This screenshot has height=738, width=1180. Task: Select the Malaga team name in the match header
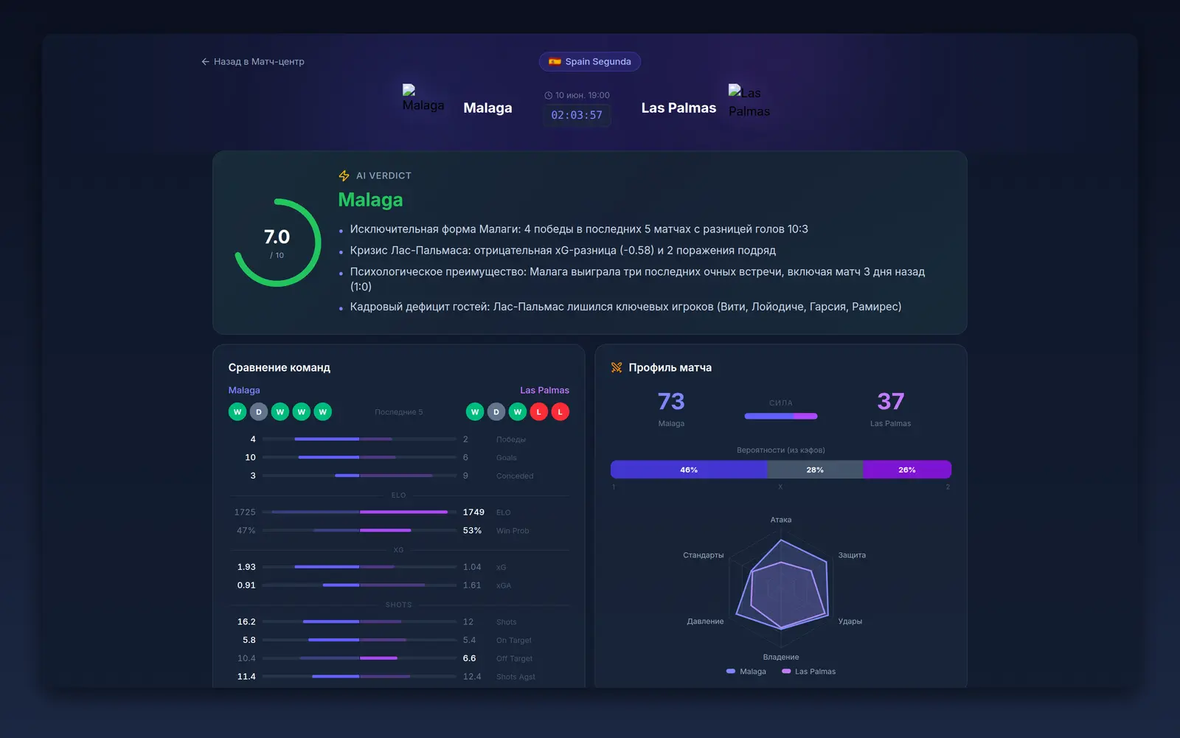point(487,108)
